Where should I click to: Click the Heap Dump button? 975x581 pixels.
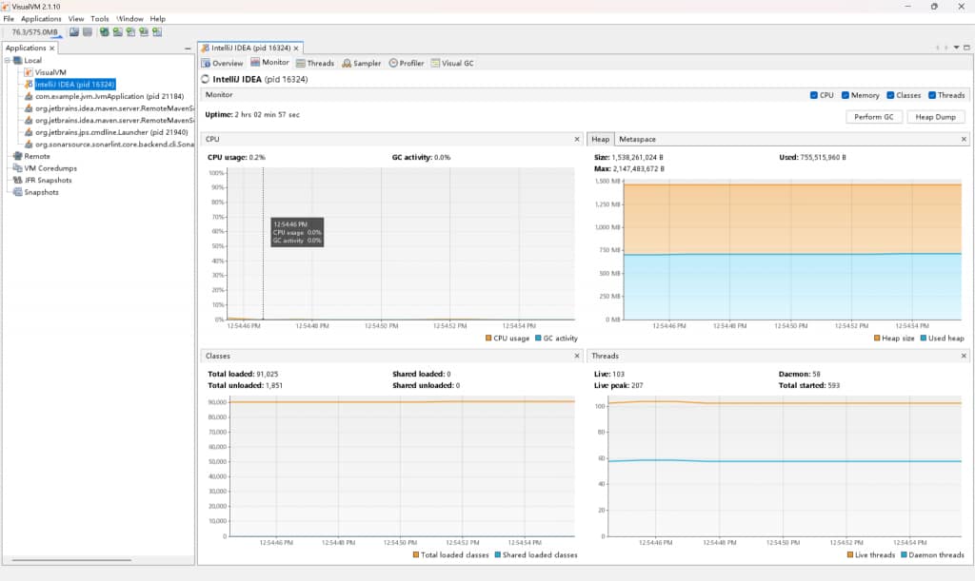coord(935,117)
